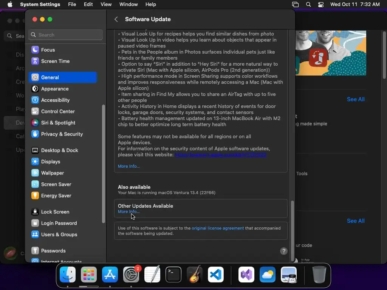Screen dimensions: 387x290
Task: Select 'Also available' heading text
Action: pyautogui.click(x=134, y=187)
